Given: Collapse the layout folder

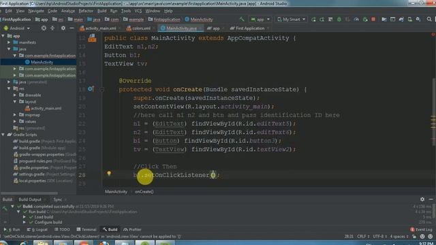Looking at the screenshot, I should point(15,101).
